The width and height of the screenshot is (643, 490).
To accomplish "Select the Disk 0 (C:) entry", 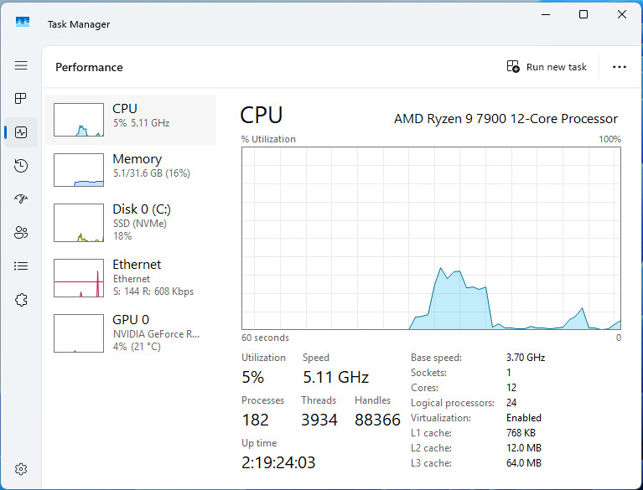I will point(131,223).
